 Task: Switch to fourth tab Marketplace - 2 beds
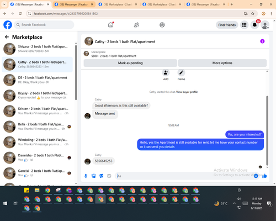point(162,4)
